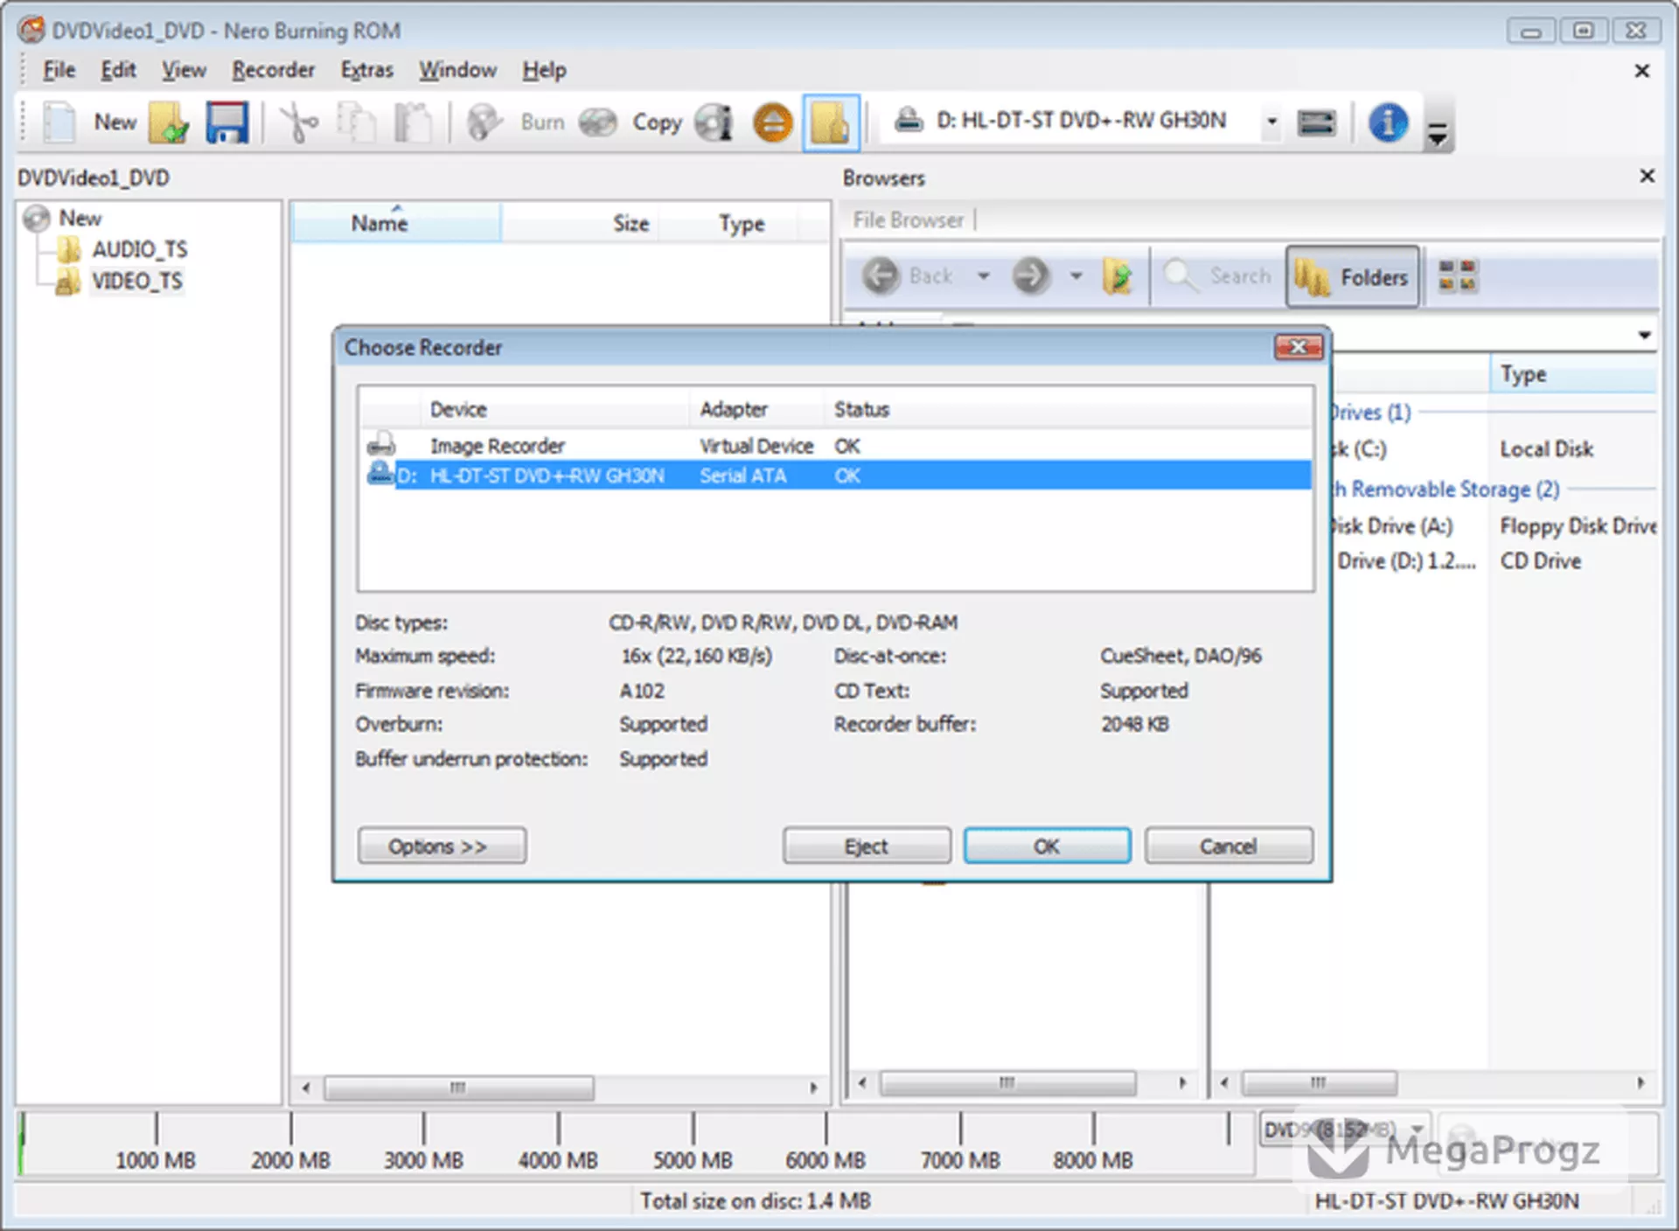
Task: Click the Copy disc icon
Action: [598, 122]
